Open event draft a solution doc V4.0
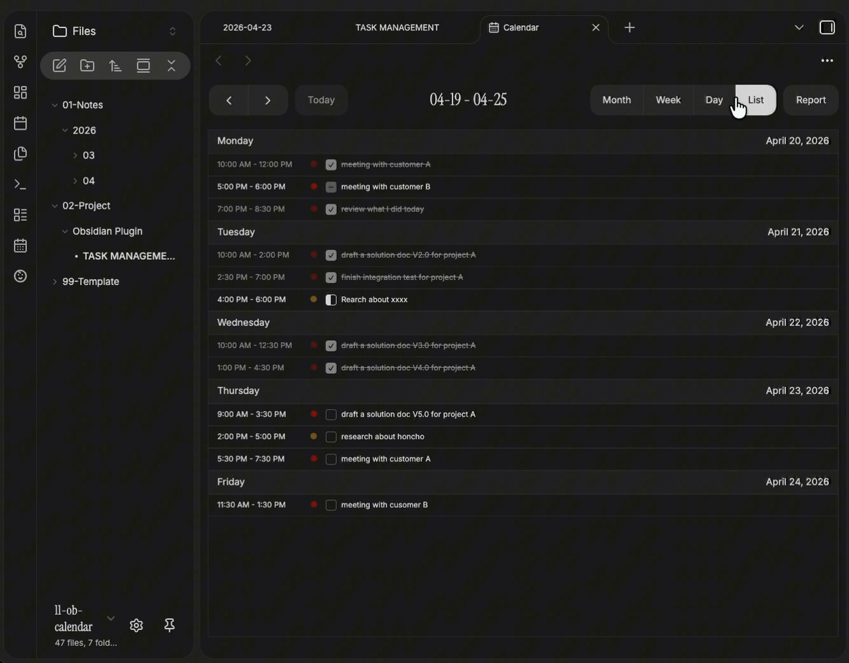The image size is (849, 663). tap(408, 368)
